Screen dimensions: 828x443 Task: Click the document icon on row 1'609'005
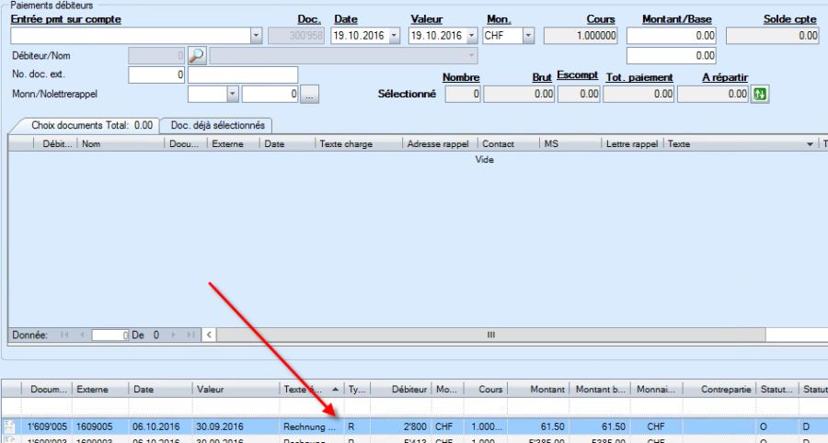(x=9, y=426)
